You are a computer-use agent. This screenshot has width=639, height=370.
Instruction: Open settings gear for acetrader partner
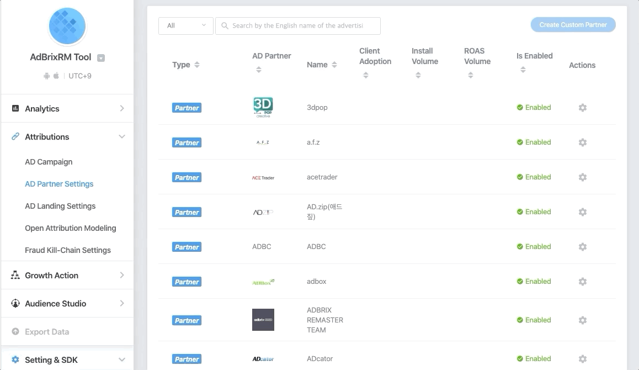click(582, 177)
